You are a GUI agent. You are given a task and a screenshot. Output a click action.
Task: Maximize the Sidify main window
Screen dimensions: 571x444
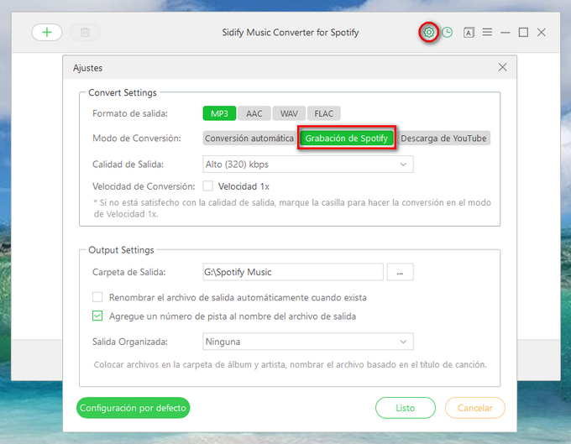[523, 33]
